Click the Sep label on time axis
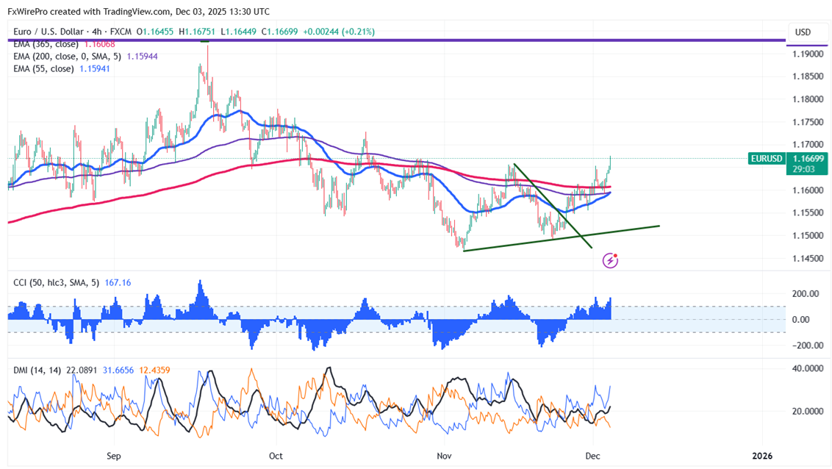Viewport: 832px width, 469px height. pos(113,456)
